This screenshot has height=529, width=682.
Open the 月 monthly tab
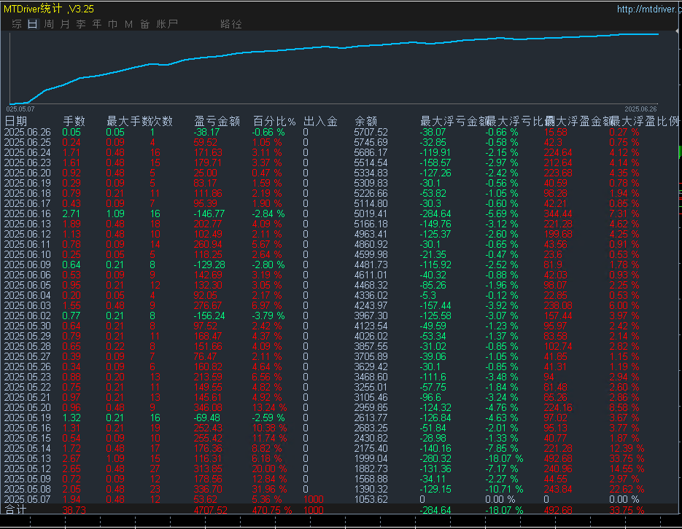65,24
